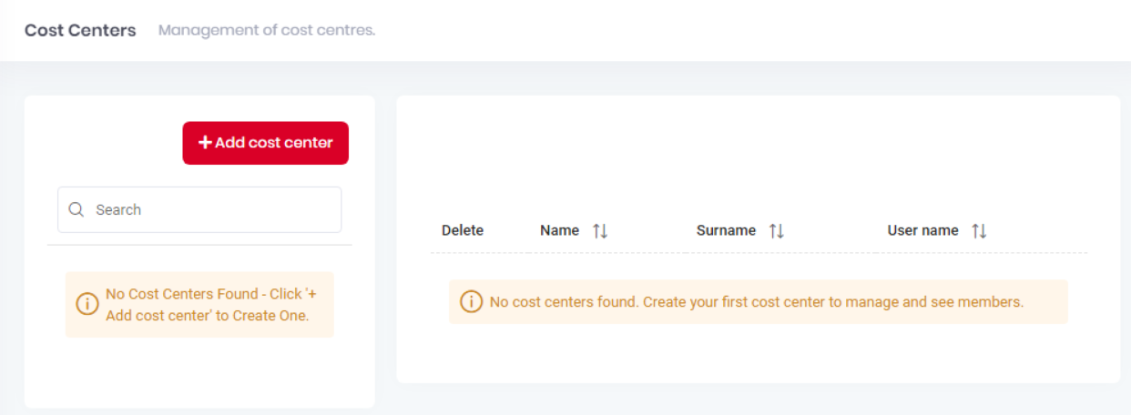Sort members by User name arrows icon
The width and height of the screenshot is (1131, 415).
(x=979, y=231)
